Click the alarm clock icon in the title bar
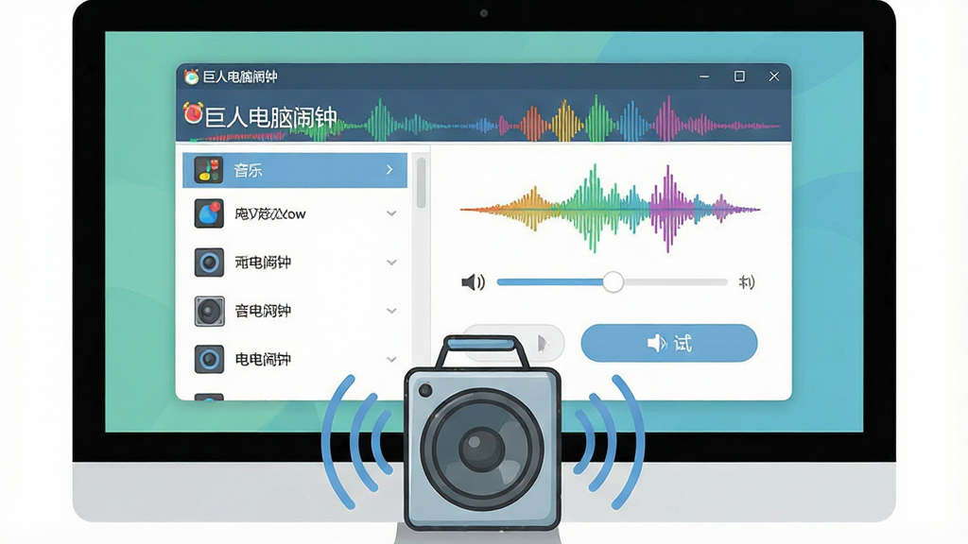Screen dimensions: 968x544 191,76
